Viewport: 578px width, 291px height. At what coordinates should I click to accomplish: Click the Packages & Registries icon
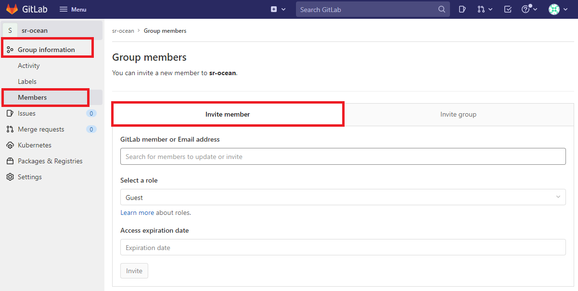pyautogui.click(x=10, y=161)
